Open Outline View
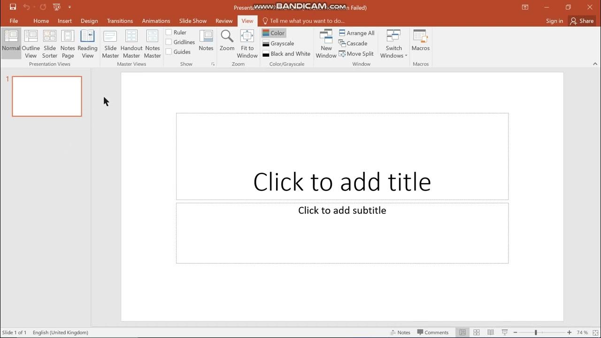 [x=31, y=43]
